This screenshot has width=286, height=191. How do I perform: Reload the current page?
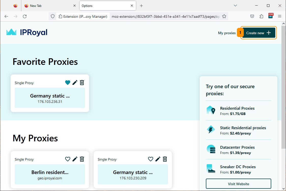[x=25, y=16]
